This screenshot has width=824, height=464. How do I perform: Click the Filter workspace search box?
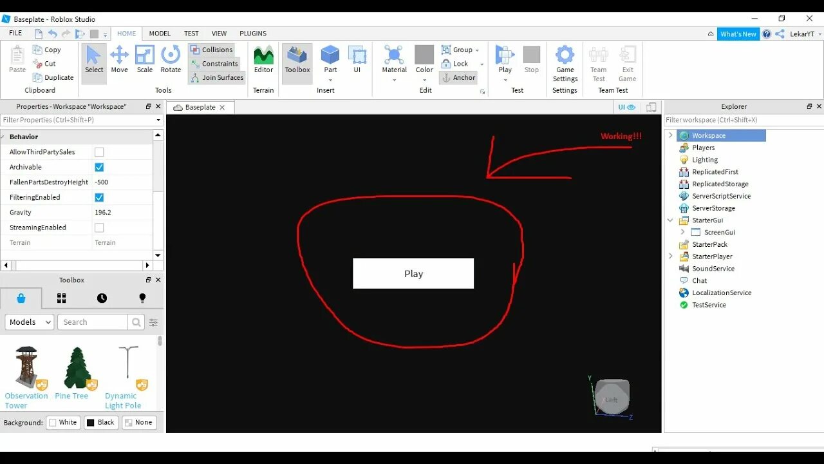coord(744,120)
